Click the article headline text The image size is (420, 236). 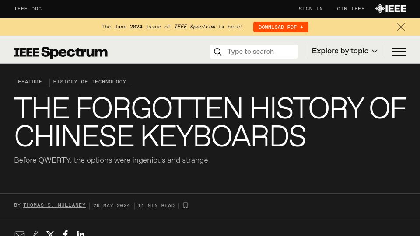[210, 122]
